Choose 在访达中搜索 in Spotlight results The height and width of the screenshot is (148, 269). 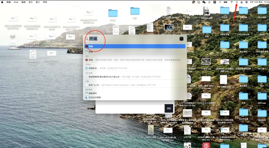click(x=135, y=97)
